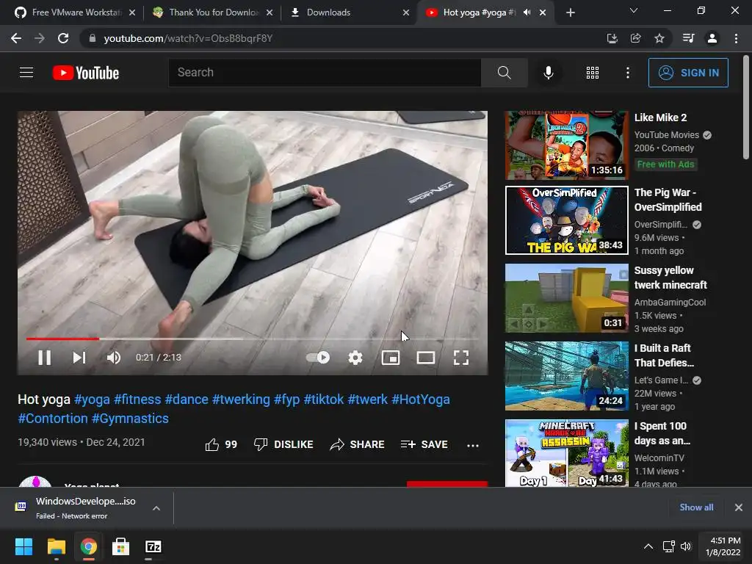Click the SHARE button
The height and width of the screenshot is (564, 752).
click(358, 444)
